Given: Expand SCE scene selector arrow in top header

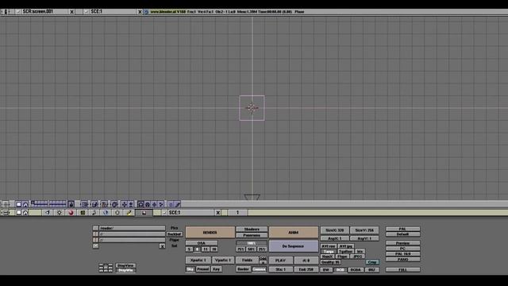Looking at the screenshot, I should pos(86,12).
